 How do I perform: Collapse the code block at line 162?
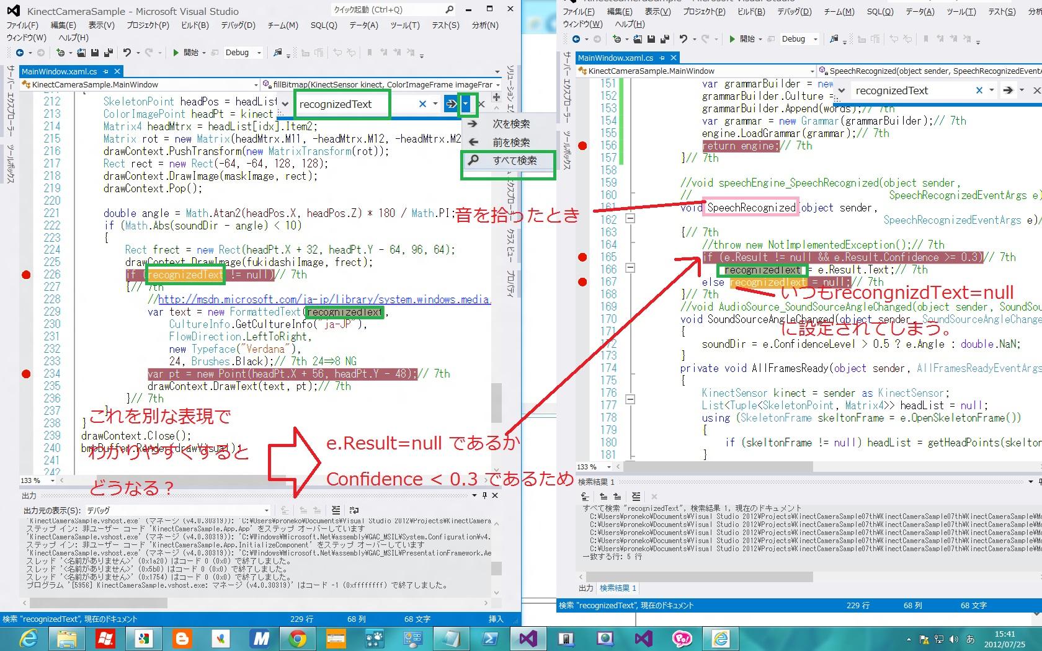click(x=630, y=219)
